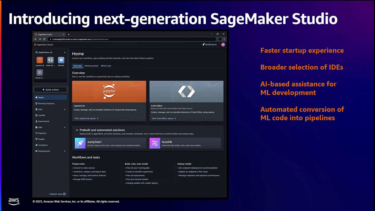The image size is (375, 211).
Task: Click the Quick actions button
Action: tap(50, 90)
